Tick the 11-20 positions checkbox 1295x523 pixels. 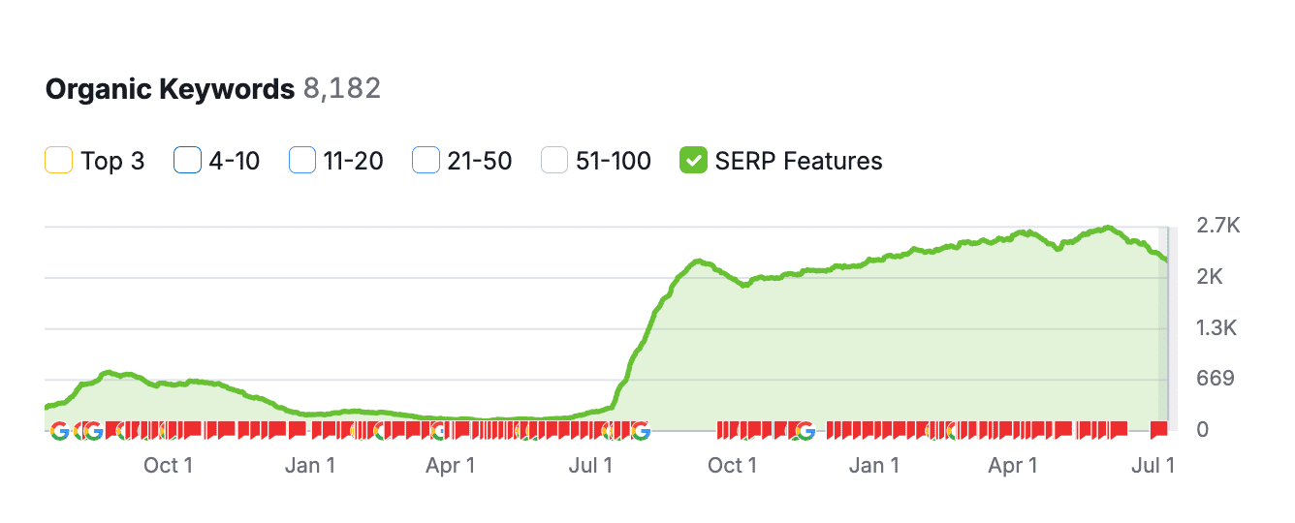coord(302,160)
